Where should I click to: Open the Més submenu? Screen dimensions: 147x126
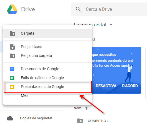point(48,96)
